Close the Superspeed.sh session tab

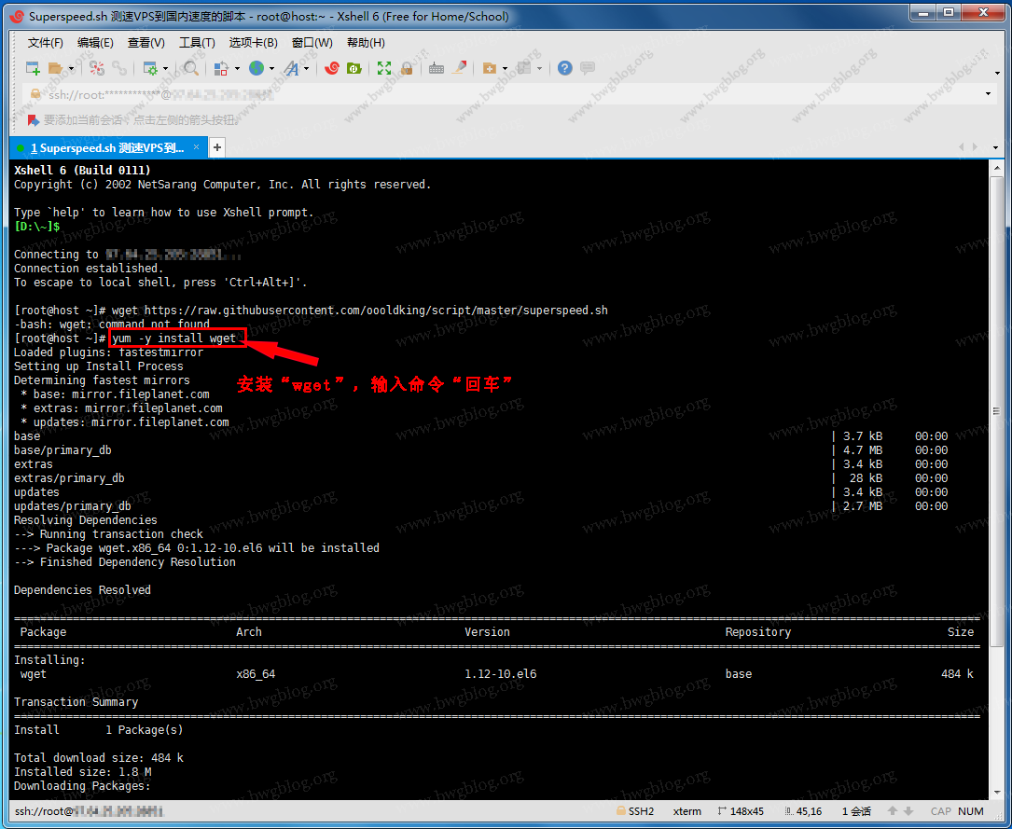point(196,147)
